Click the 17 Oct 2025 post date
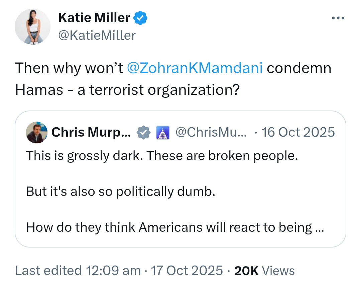361x289 pixels. (x=187, y=270)
